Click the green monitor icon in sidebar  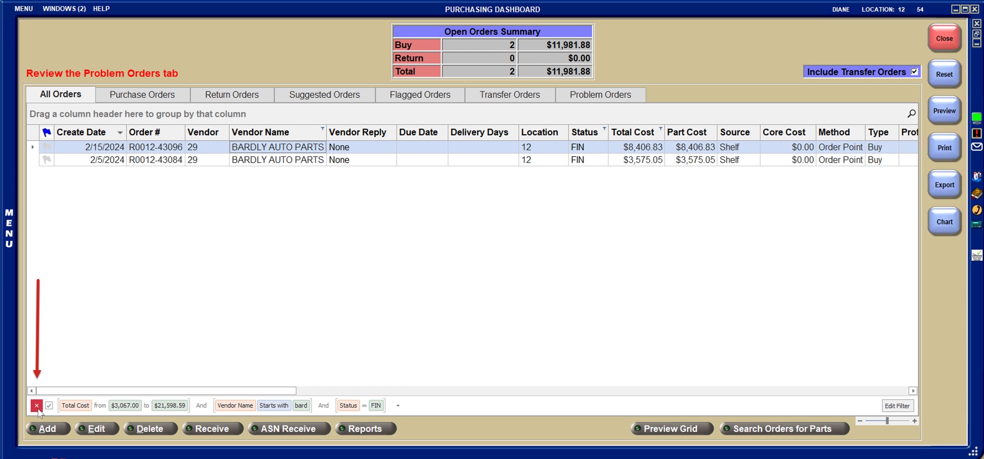pos(977,118)
